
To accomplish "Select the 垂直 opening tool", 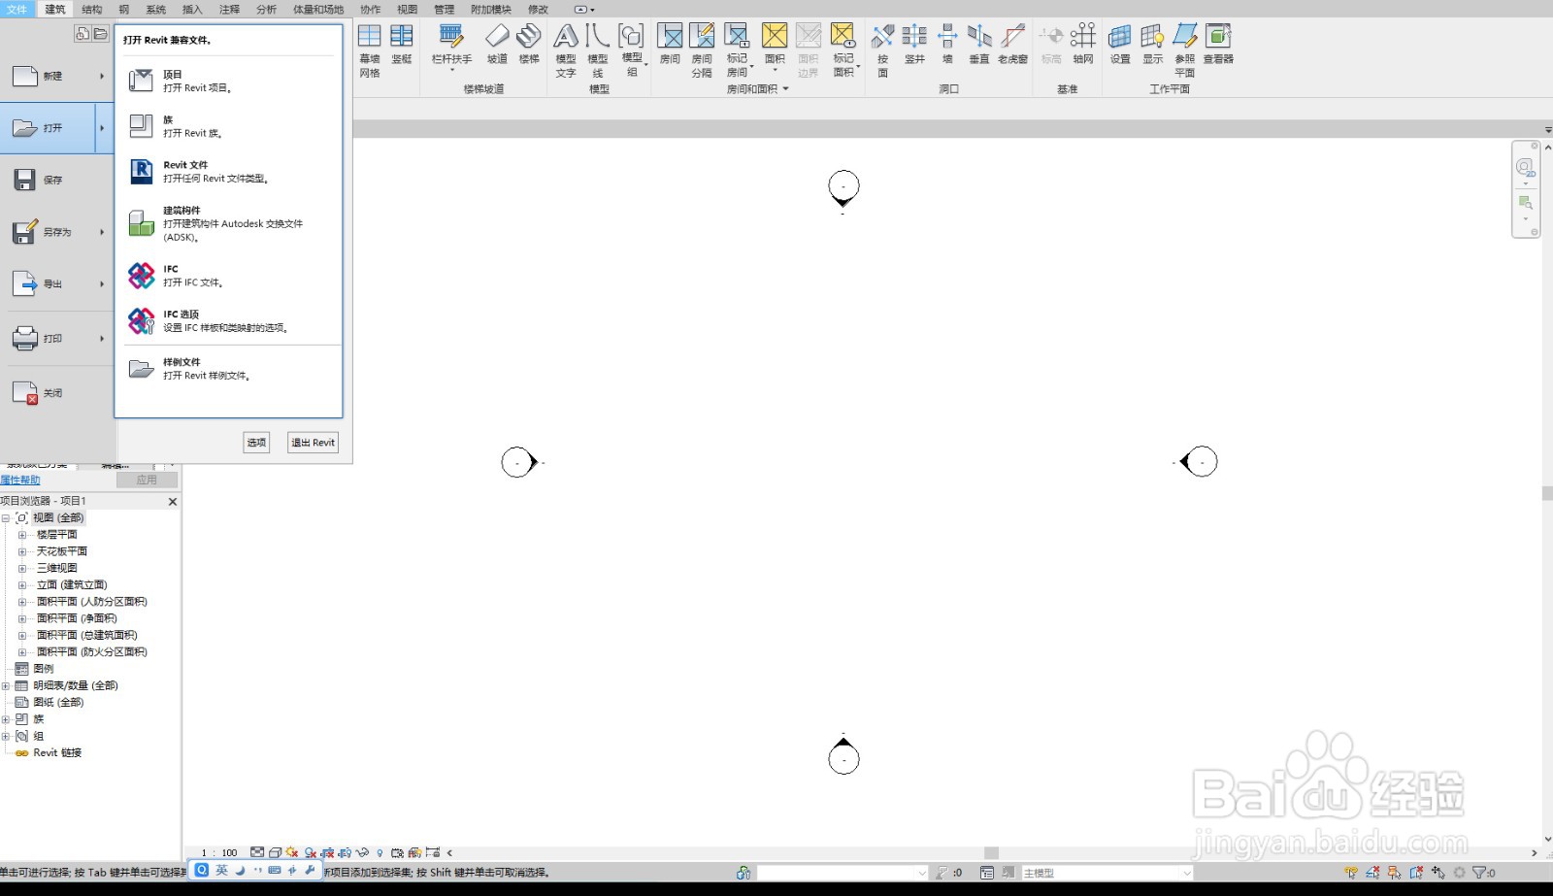I will point(979,45).
